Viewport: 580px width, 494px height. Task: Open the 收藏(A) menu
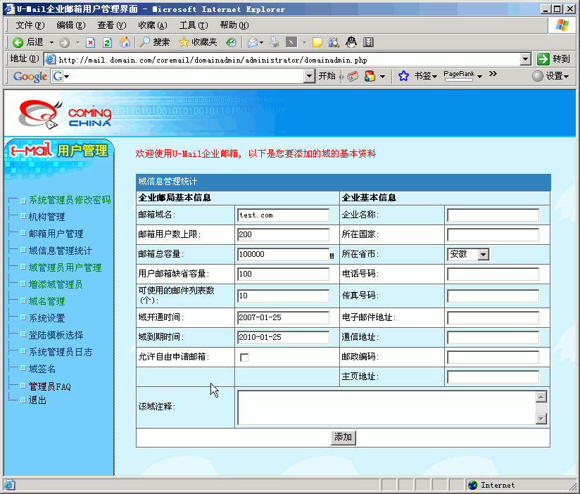click(x=151, y=25)
